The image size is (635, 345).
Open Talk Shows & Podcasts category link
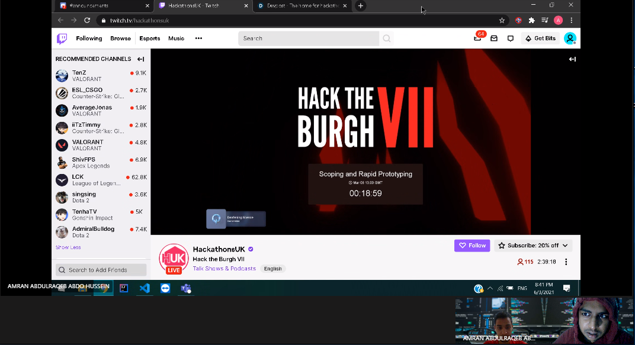(225, 269)
